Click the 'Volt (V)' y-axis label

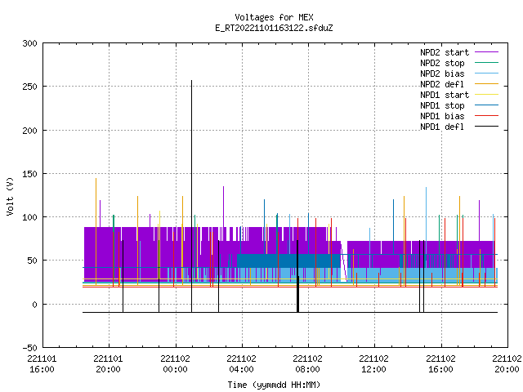10,196
